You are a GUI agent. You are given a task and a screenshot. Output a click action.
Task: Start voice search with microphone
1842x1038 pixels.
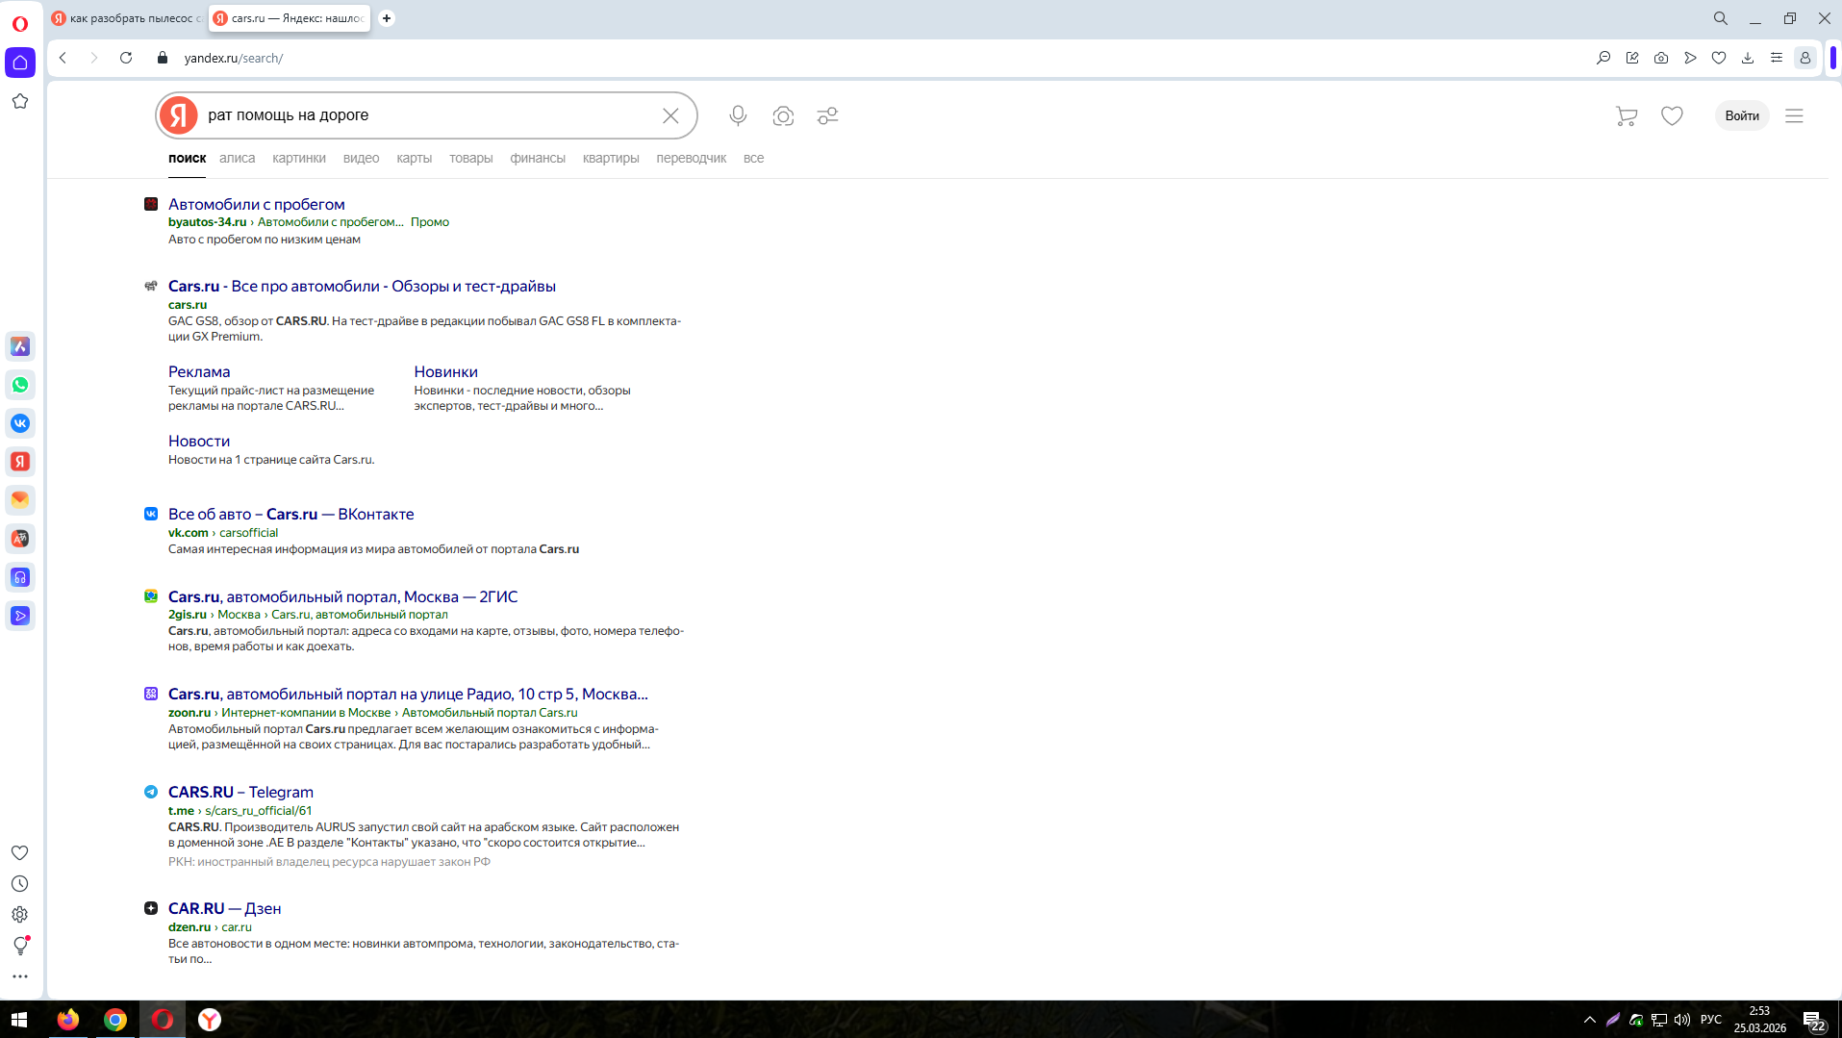point(738,115)
